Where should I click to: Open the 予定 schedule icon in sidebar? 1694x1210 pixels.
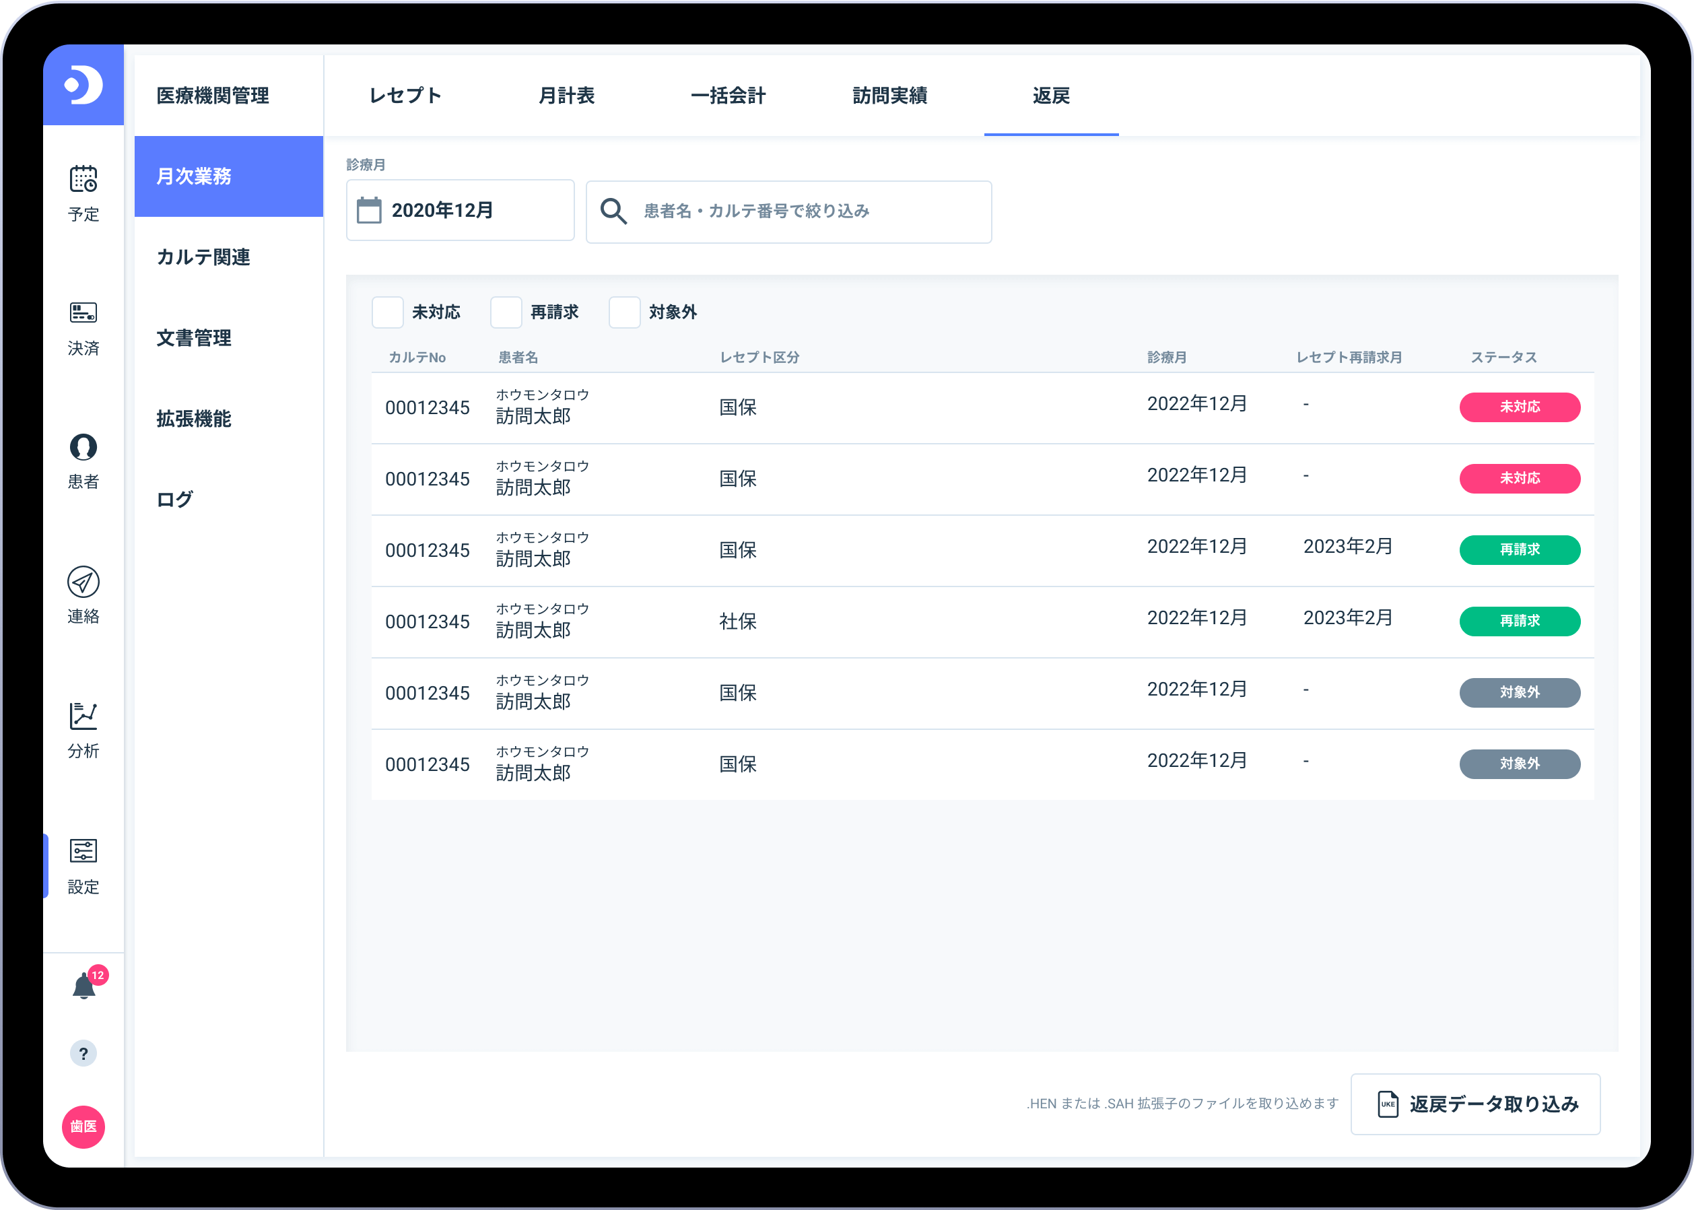pyautogui.click(x=83, y=192)
